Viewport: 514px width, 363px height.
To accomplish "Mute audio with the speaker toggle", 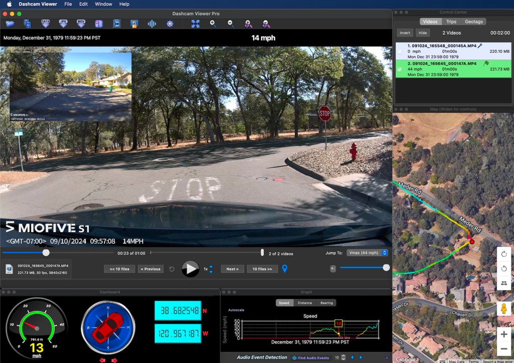I will (333, 269).
